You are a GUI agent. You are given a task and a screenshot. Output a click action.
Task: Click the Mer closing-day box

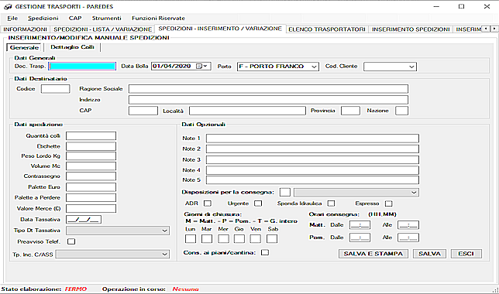pos(223,239)
